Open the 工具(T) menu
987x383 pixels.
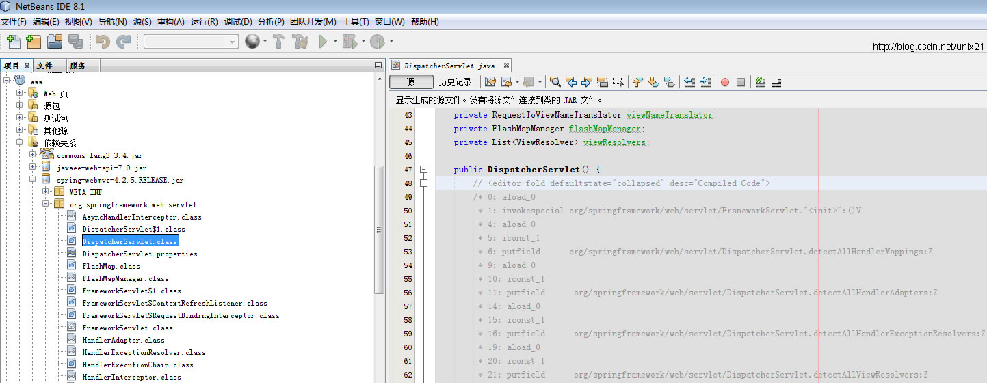pos(356,22)
